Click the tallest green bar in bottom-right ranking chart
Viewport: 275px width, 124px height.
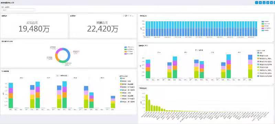point(147,103)
